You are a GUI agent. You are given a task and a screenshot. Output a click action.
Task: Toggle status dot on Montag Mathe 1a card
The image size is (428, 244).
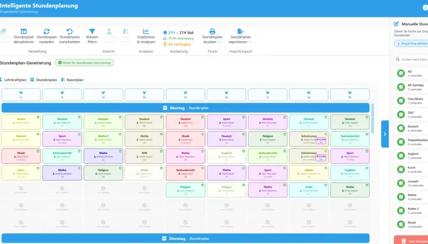point(38,117)
